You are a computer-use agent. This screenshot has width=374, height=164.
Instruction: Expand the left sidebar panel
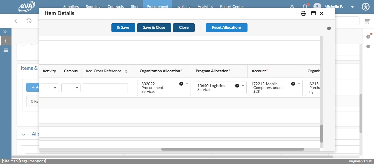point(5,32)
